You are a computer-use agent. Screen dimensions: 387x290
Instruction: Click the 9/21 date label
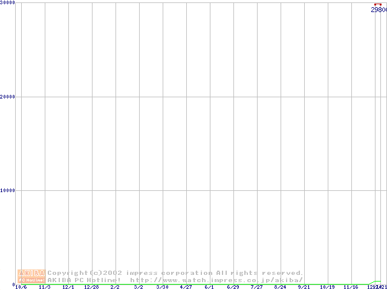[x=304, y=287]
